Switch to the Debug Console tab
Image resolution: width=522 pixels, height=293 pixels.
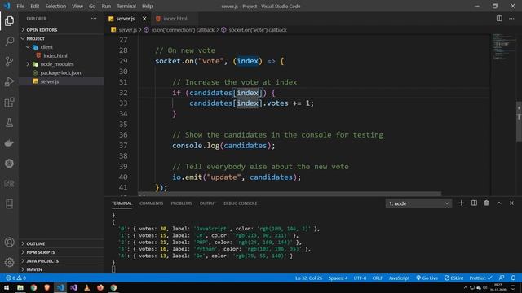pos(240,203)
